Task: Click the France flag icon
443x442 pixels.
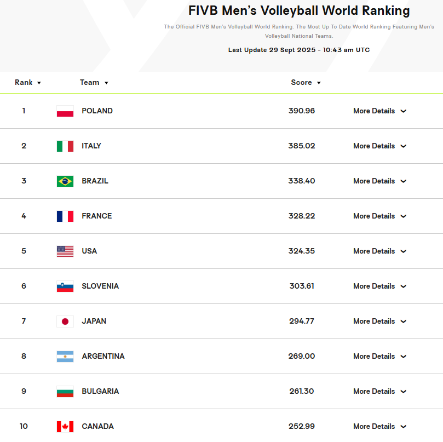Action: pyautogui.click(x=65, y=216)
